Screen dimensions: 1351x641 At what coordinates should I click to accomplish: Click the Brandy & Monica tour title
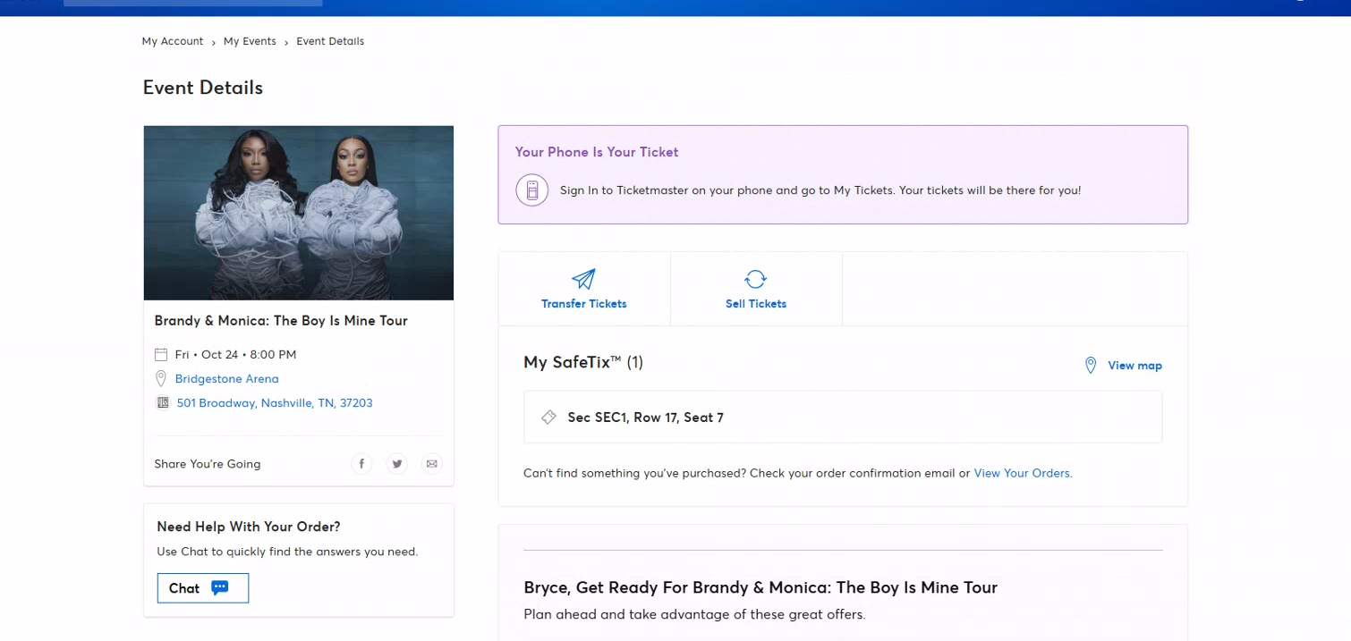[281, 320]
